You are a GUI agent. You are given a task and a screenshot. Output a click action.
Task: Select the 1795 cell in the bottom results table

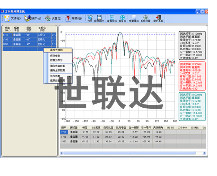click(64, 137)
